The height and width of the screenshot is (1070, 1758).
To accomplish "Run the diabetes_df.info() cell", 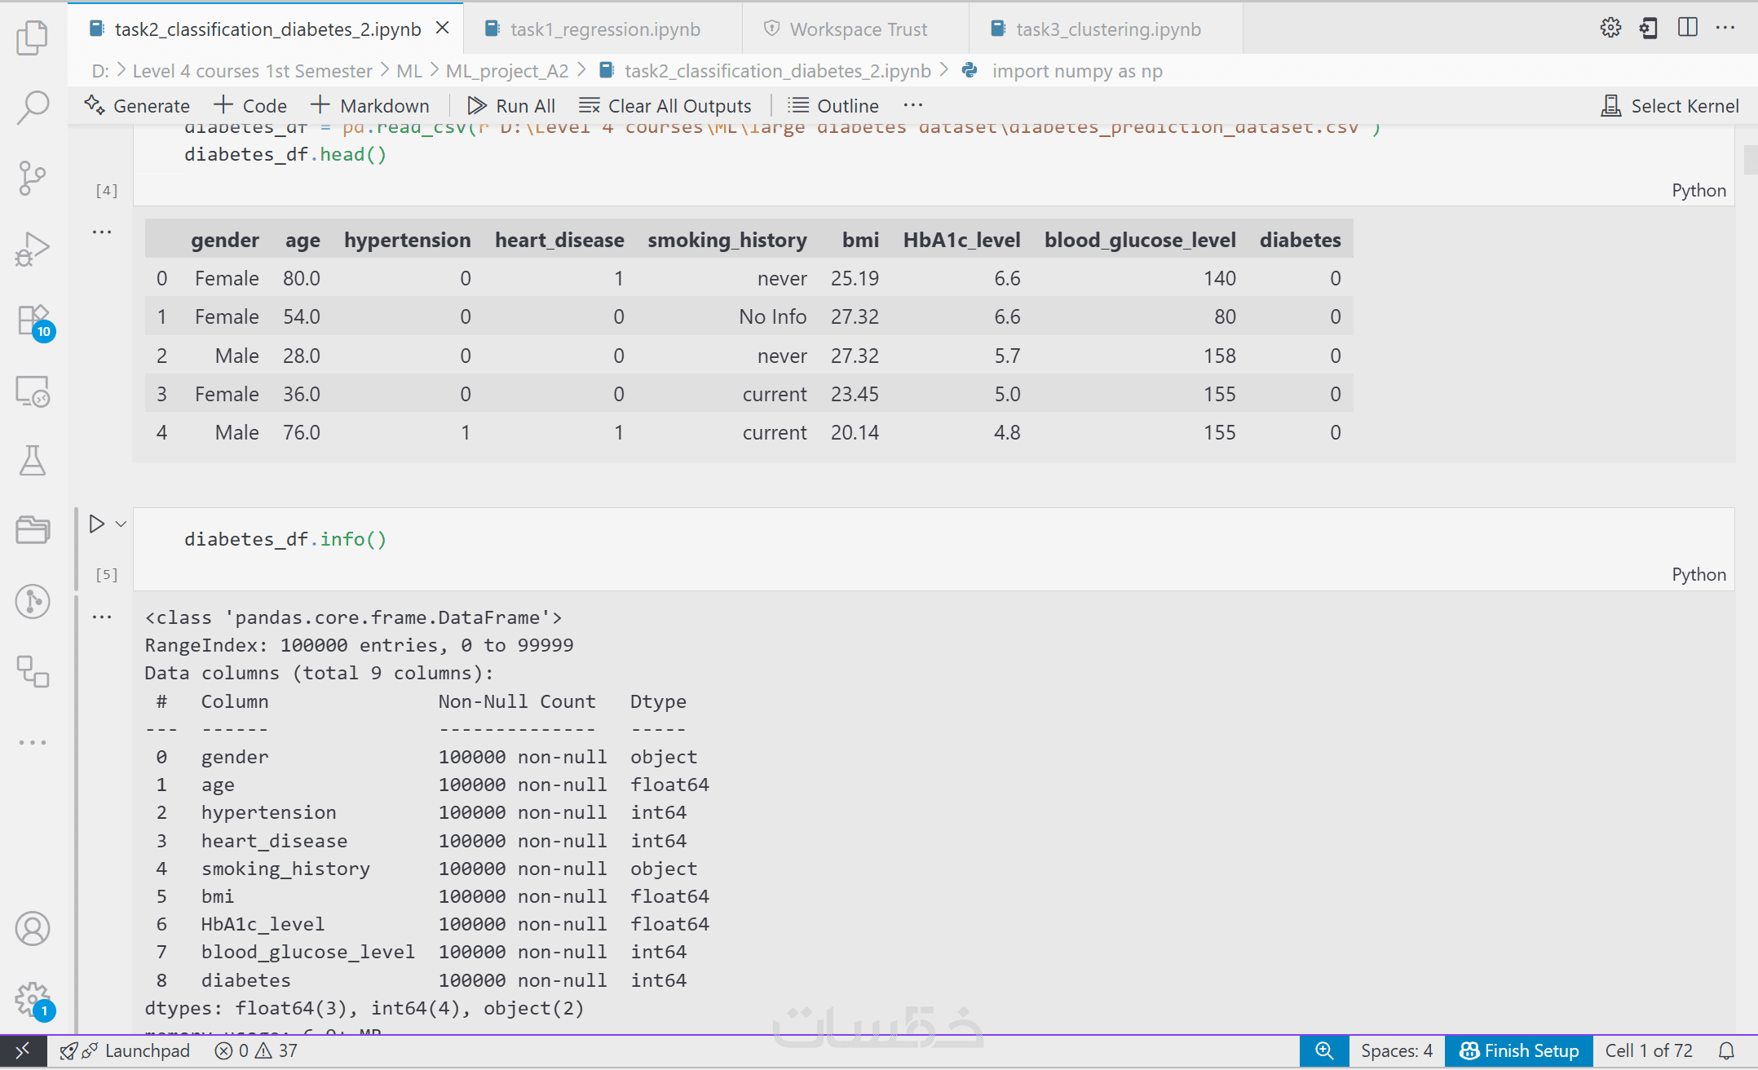I will click(x=96, y=524).
